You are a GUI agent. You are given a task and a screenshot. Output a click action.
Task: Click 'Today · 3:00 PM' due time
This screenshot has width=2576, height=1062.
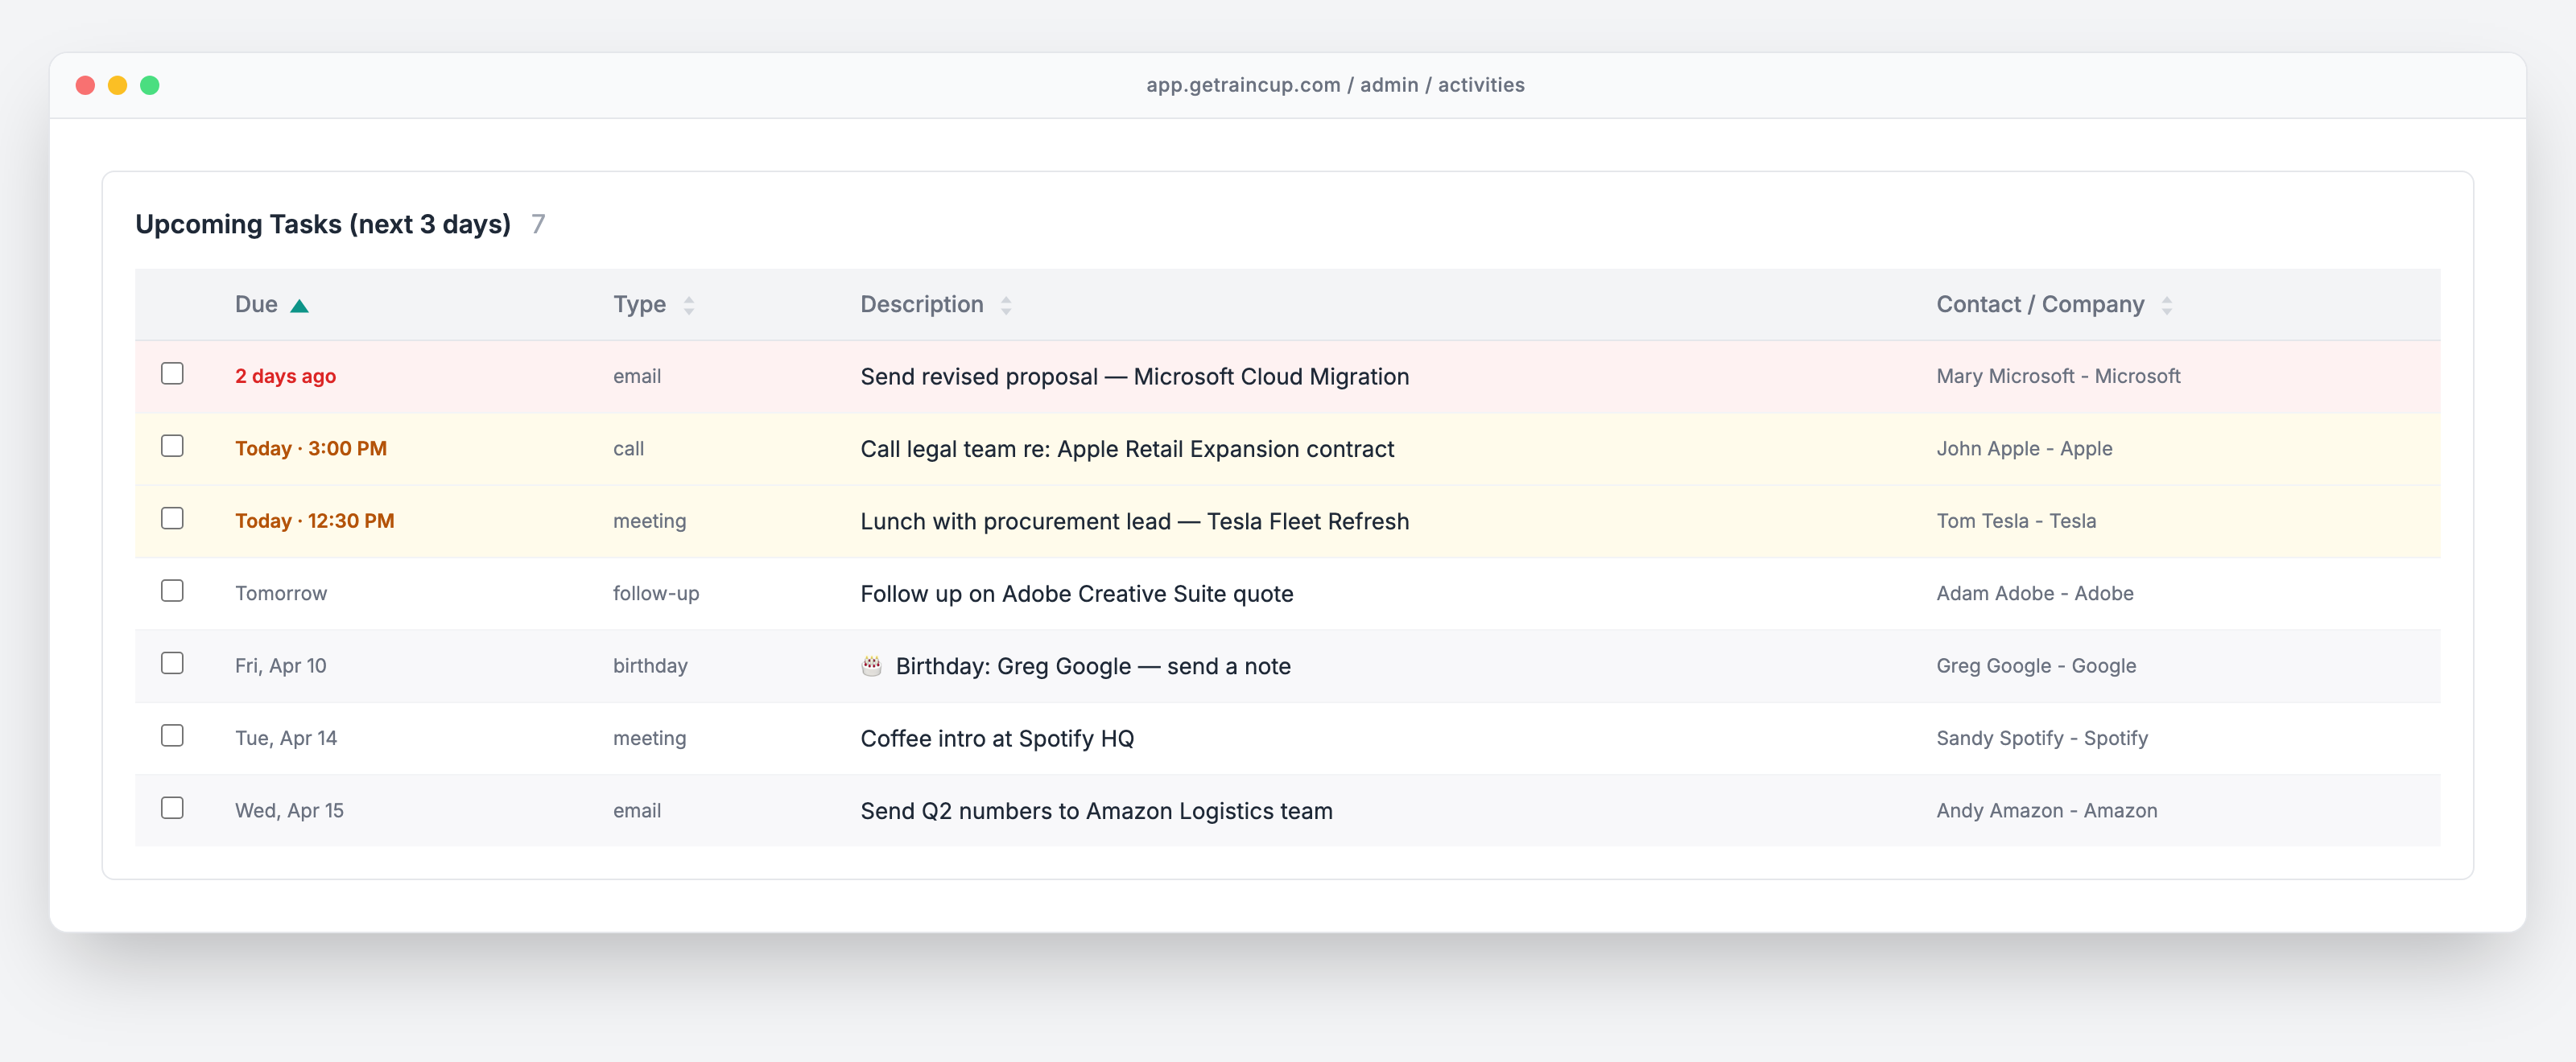[x=311, y=449]
